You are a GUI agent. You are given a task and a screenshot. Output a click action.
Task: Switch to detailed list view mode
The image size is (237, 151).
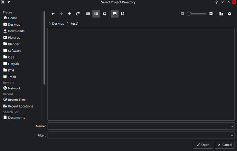[x=96, y=14]
